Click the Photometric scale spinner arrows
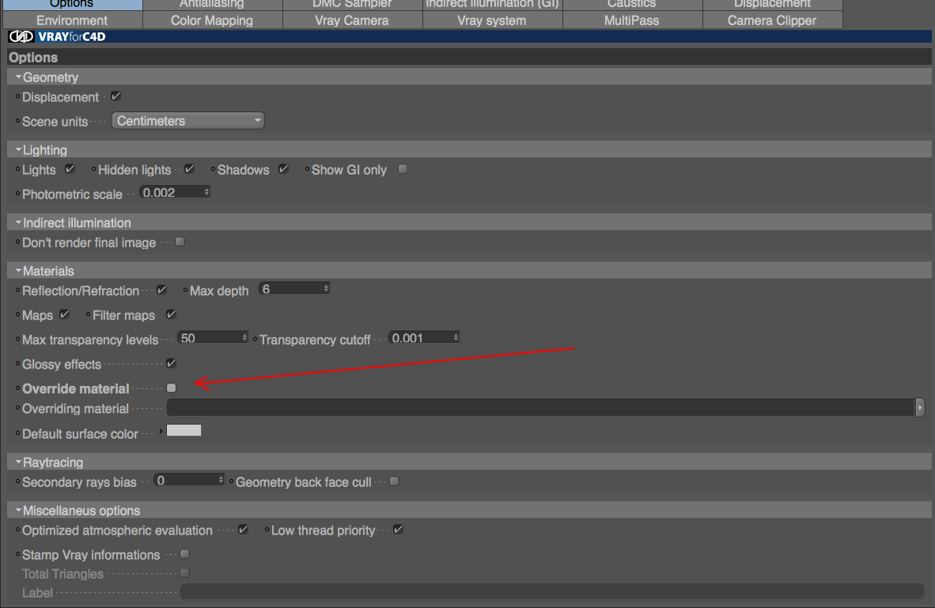The height and width of the screenshot is (608, 935). [206, 192]
